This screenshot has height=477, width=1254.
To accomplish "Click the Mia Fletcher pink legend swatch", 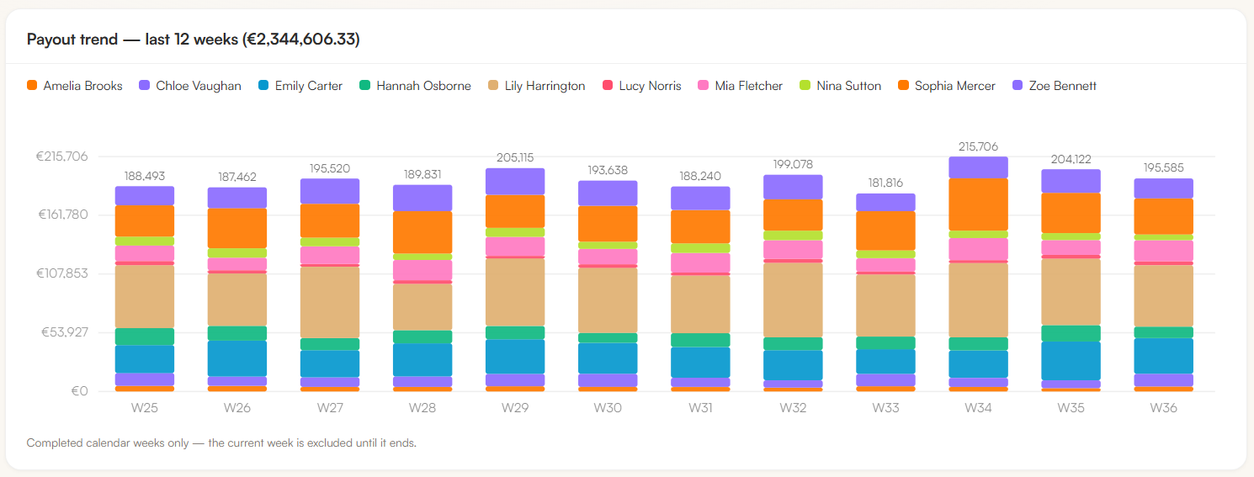I will click(x=704, y=86).
